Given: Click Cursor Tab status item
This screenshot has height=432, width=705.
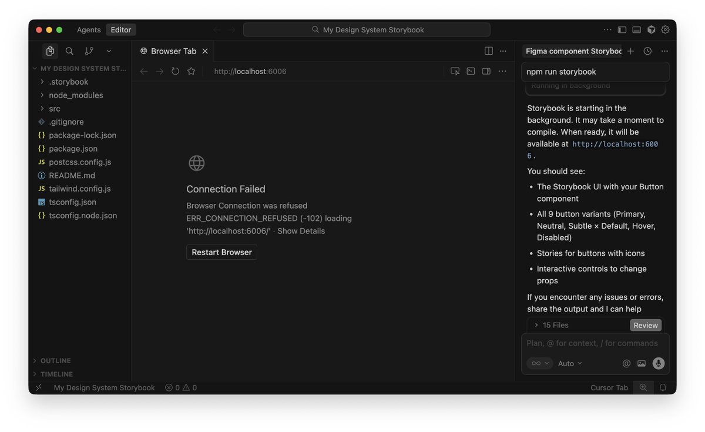Looking at the screenshot, I should (609, 388).
